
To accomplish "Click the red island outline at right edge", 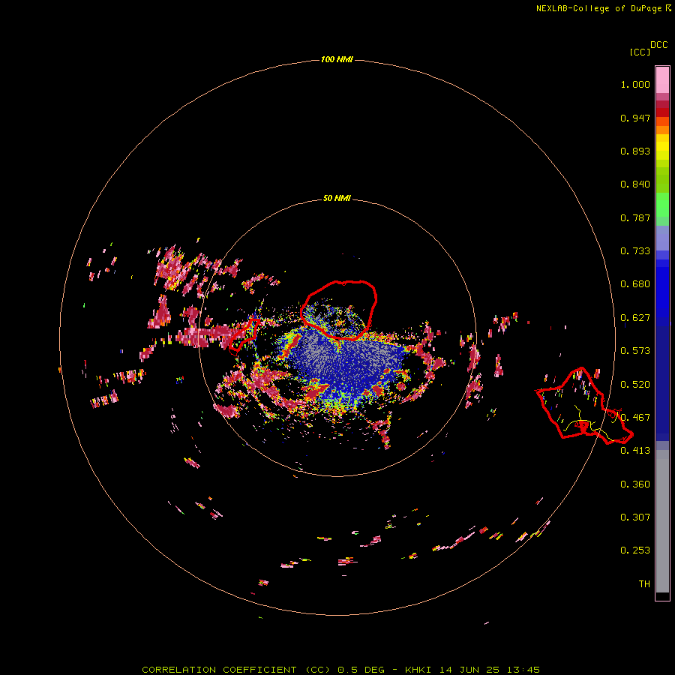I will tap(583, 406).
